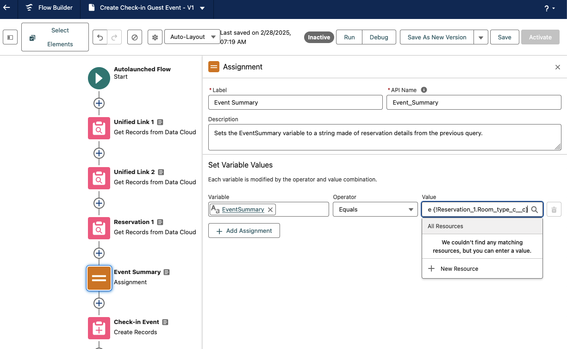Viewport: 567px width, 349px height.
Task: Open Unified Link 2 description note icon
Action: click(161, 172)
